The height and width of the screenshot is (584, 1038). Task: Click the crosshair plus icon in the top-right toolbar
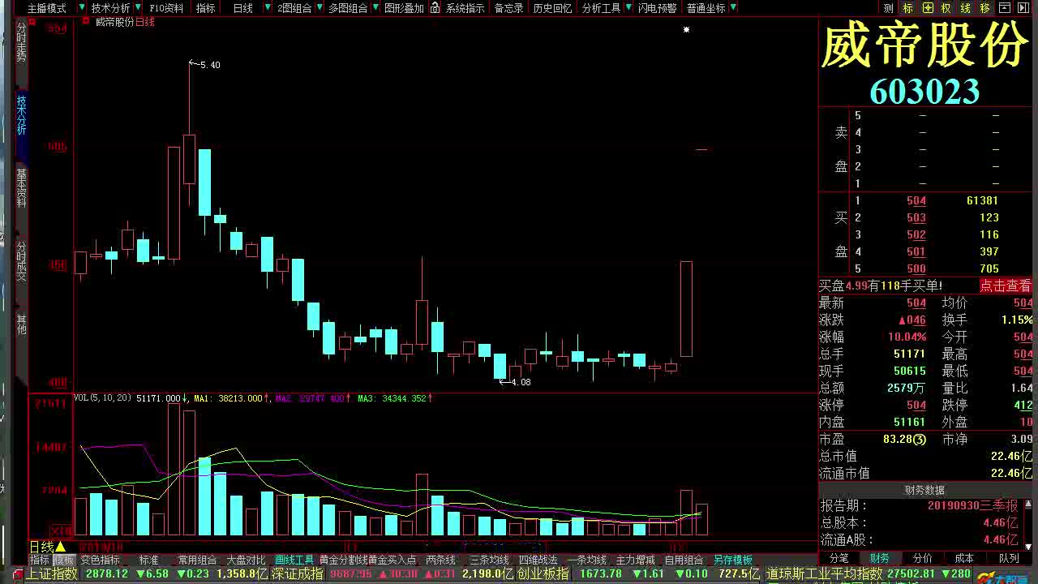coord(927,7)
